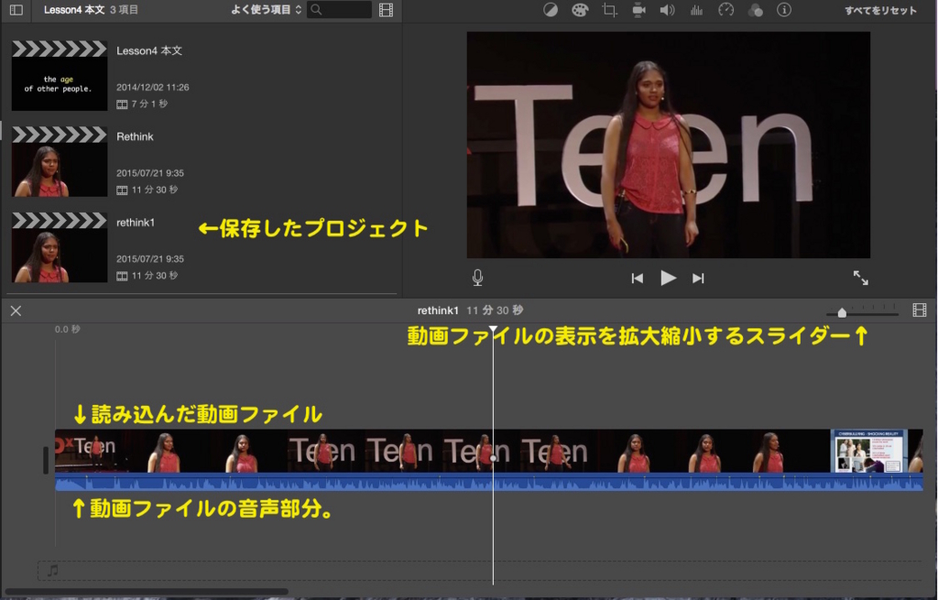Close the rethink1 timeline
The image size is (938, 600).
(16, 311)
